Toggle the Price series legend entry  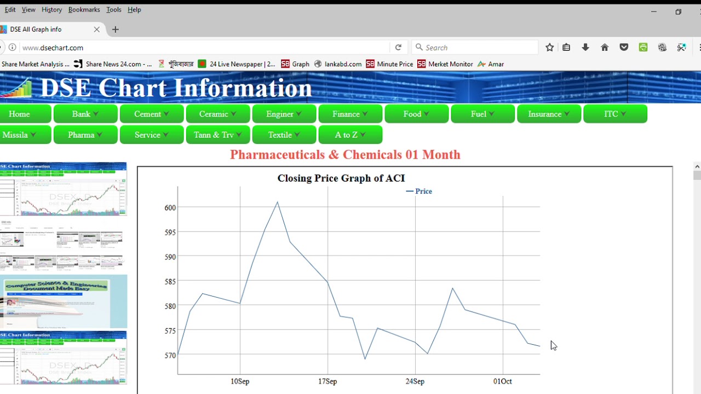click(x=419, y=191)
